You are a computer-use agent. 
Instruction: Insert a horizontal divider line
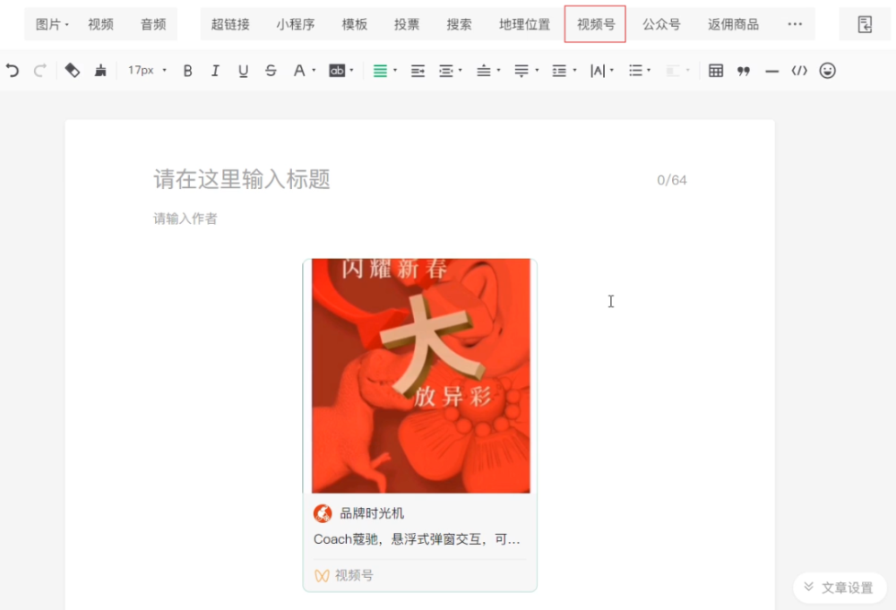pyautogui.click(x=771, y=72)
